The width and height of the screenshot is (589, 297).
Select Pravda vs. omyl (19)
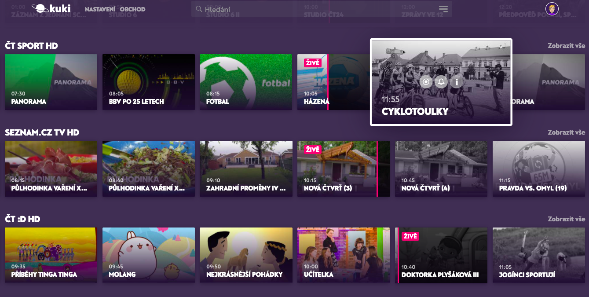[539, 169]
